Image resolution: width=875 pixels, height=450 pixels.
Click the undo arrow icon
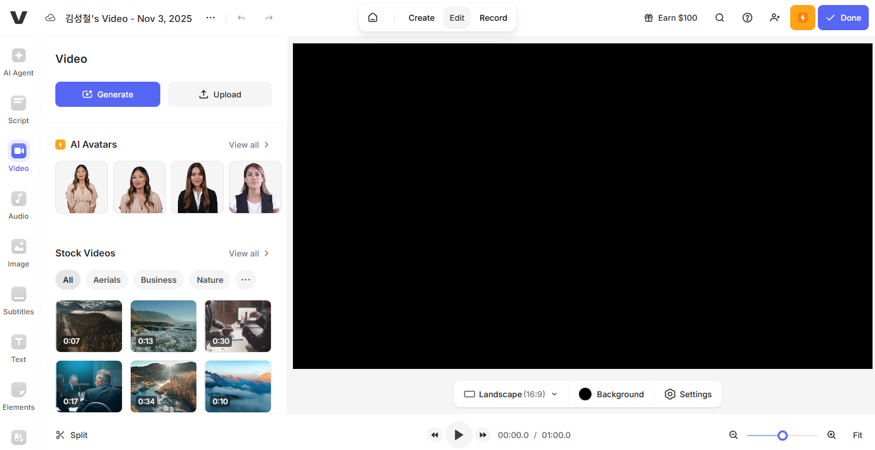241,18
